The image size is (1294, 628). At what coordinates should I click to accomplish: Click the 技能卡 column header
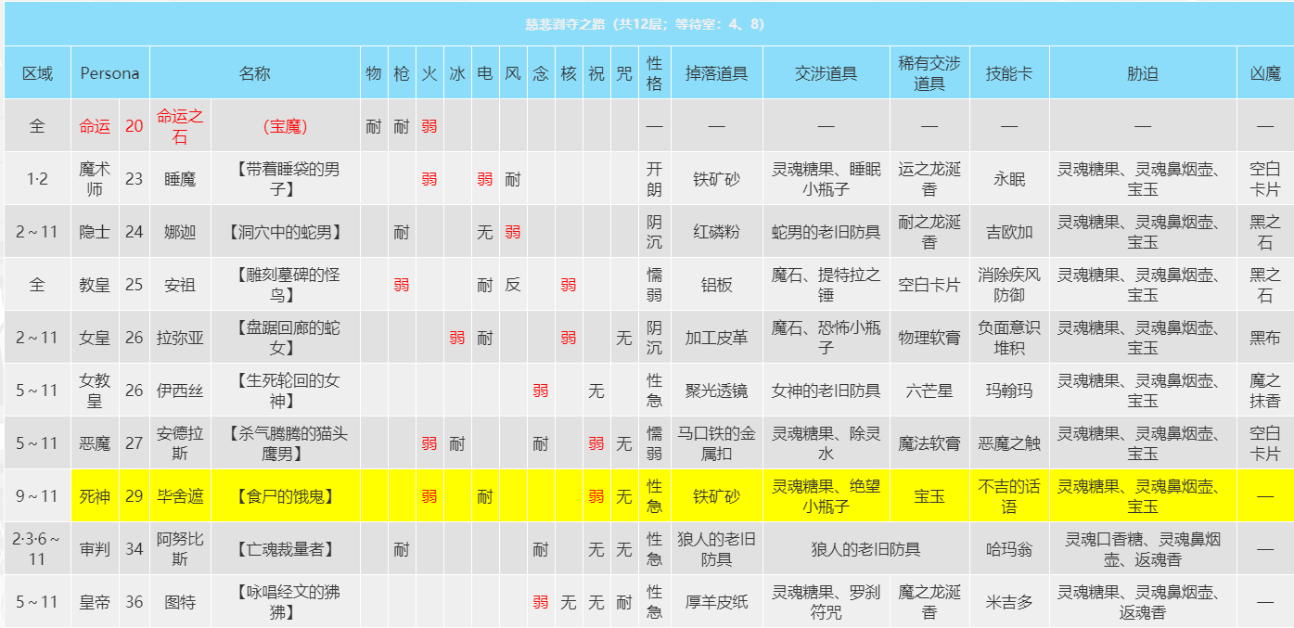[1009, 73]
